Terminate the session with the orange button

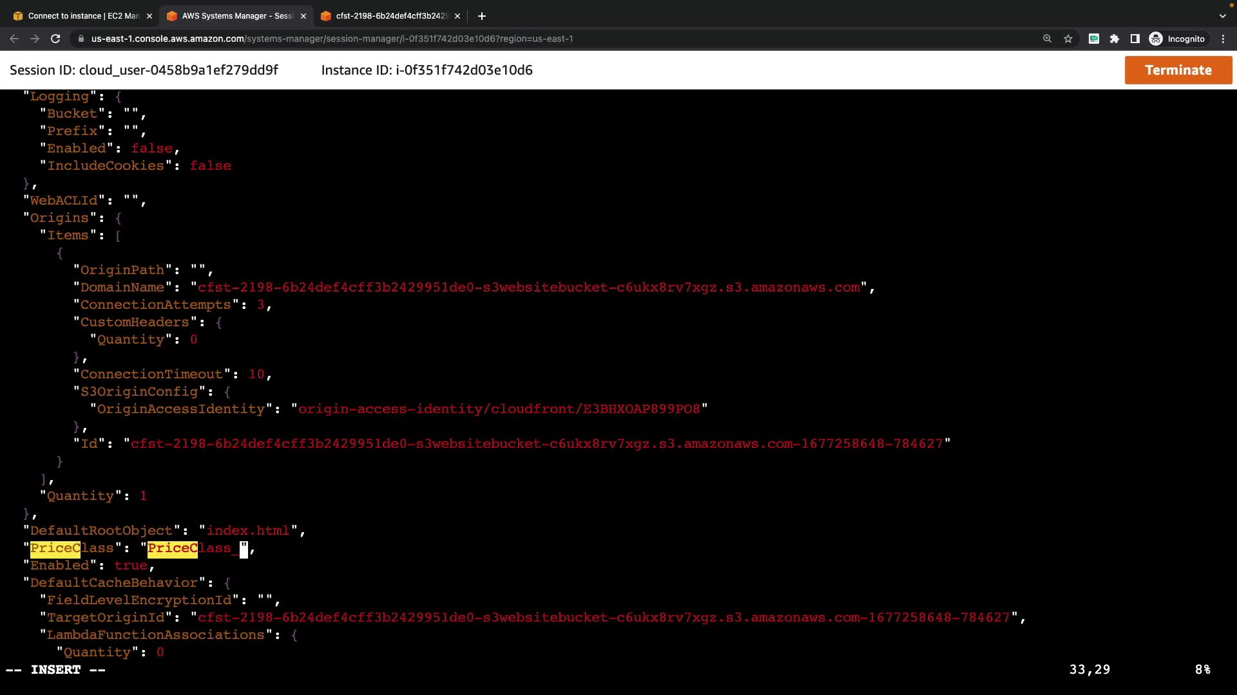(1178, 70)
